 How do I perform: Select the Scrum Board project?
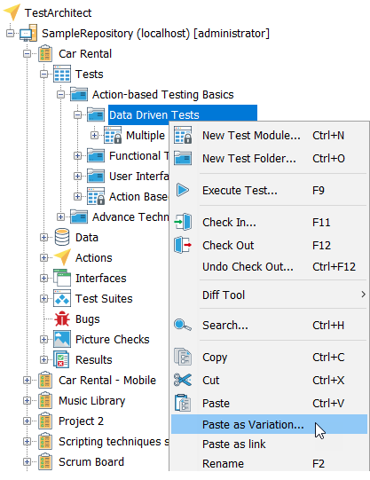pyautogui.click(x=91, y=461)
